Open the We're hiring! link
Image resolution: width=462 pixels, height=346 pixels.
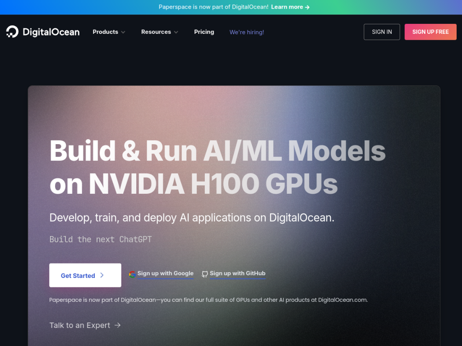(x=247, y=32)
